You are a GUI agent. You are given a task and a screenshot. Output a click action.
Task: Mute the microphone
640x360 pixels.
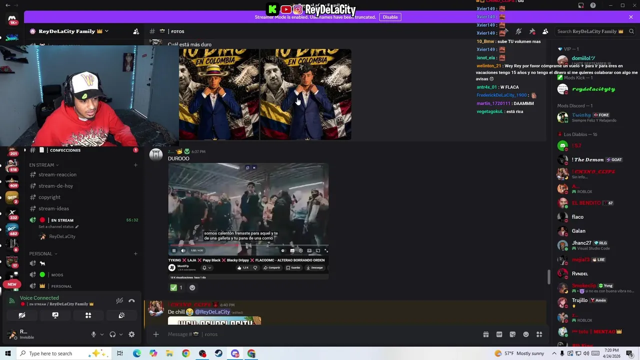tap(93, 334)
